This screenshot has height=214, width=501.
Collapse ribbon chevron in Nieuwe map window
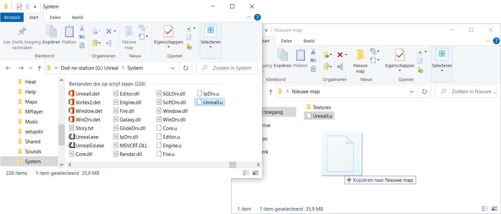(488, 41)
